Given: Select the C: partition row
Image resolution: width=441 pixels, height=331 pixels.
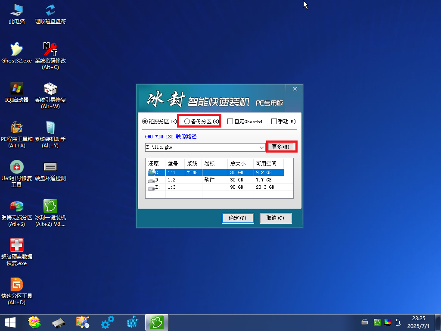Looking at the screenshot, I should click(x=215, y=172).
